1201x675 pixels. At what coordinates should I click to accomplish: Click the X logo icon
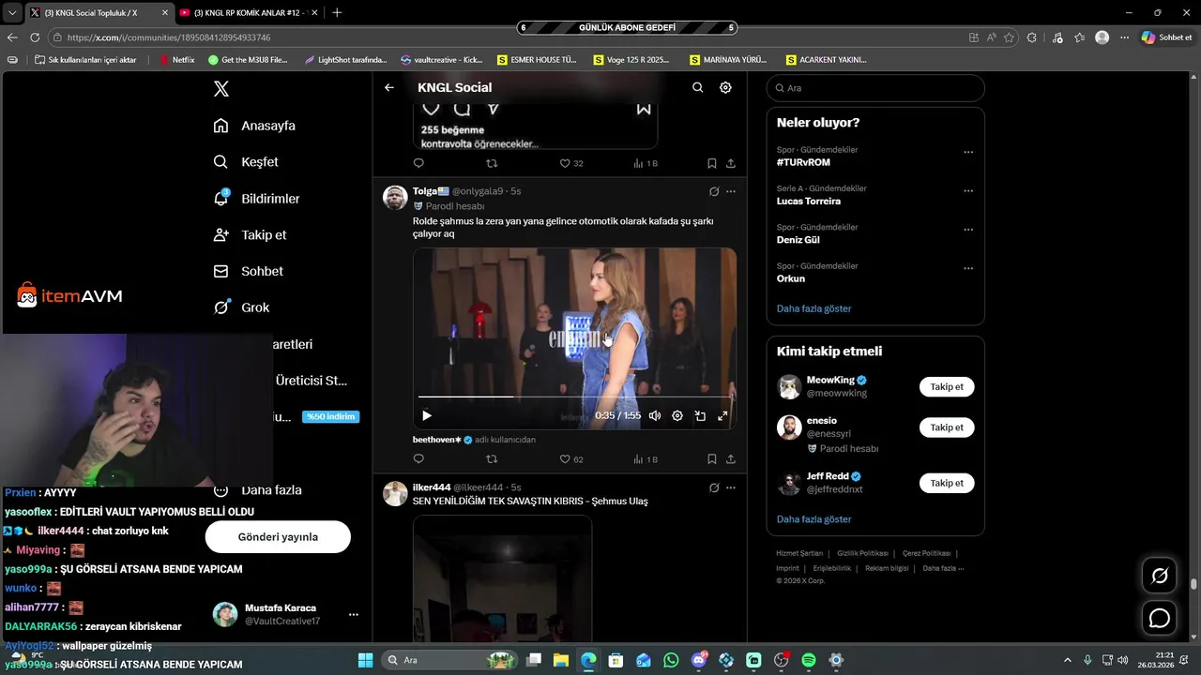(x=221, y=89)
